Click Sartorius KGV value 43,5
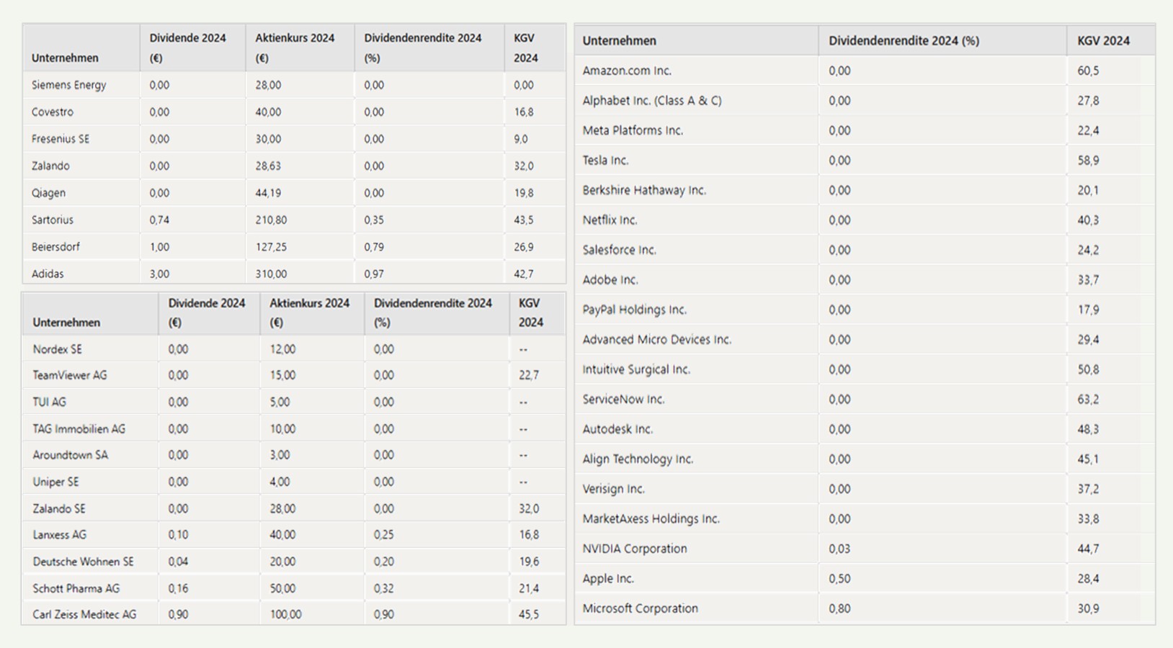This screenshot has width=1173, height=648. click(523, 220)
